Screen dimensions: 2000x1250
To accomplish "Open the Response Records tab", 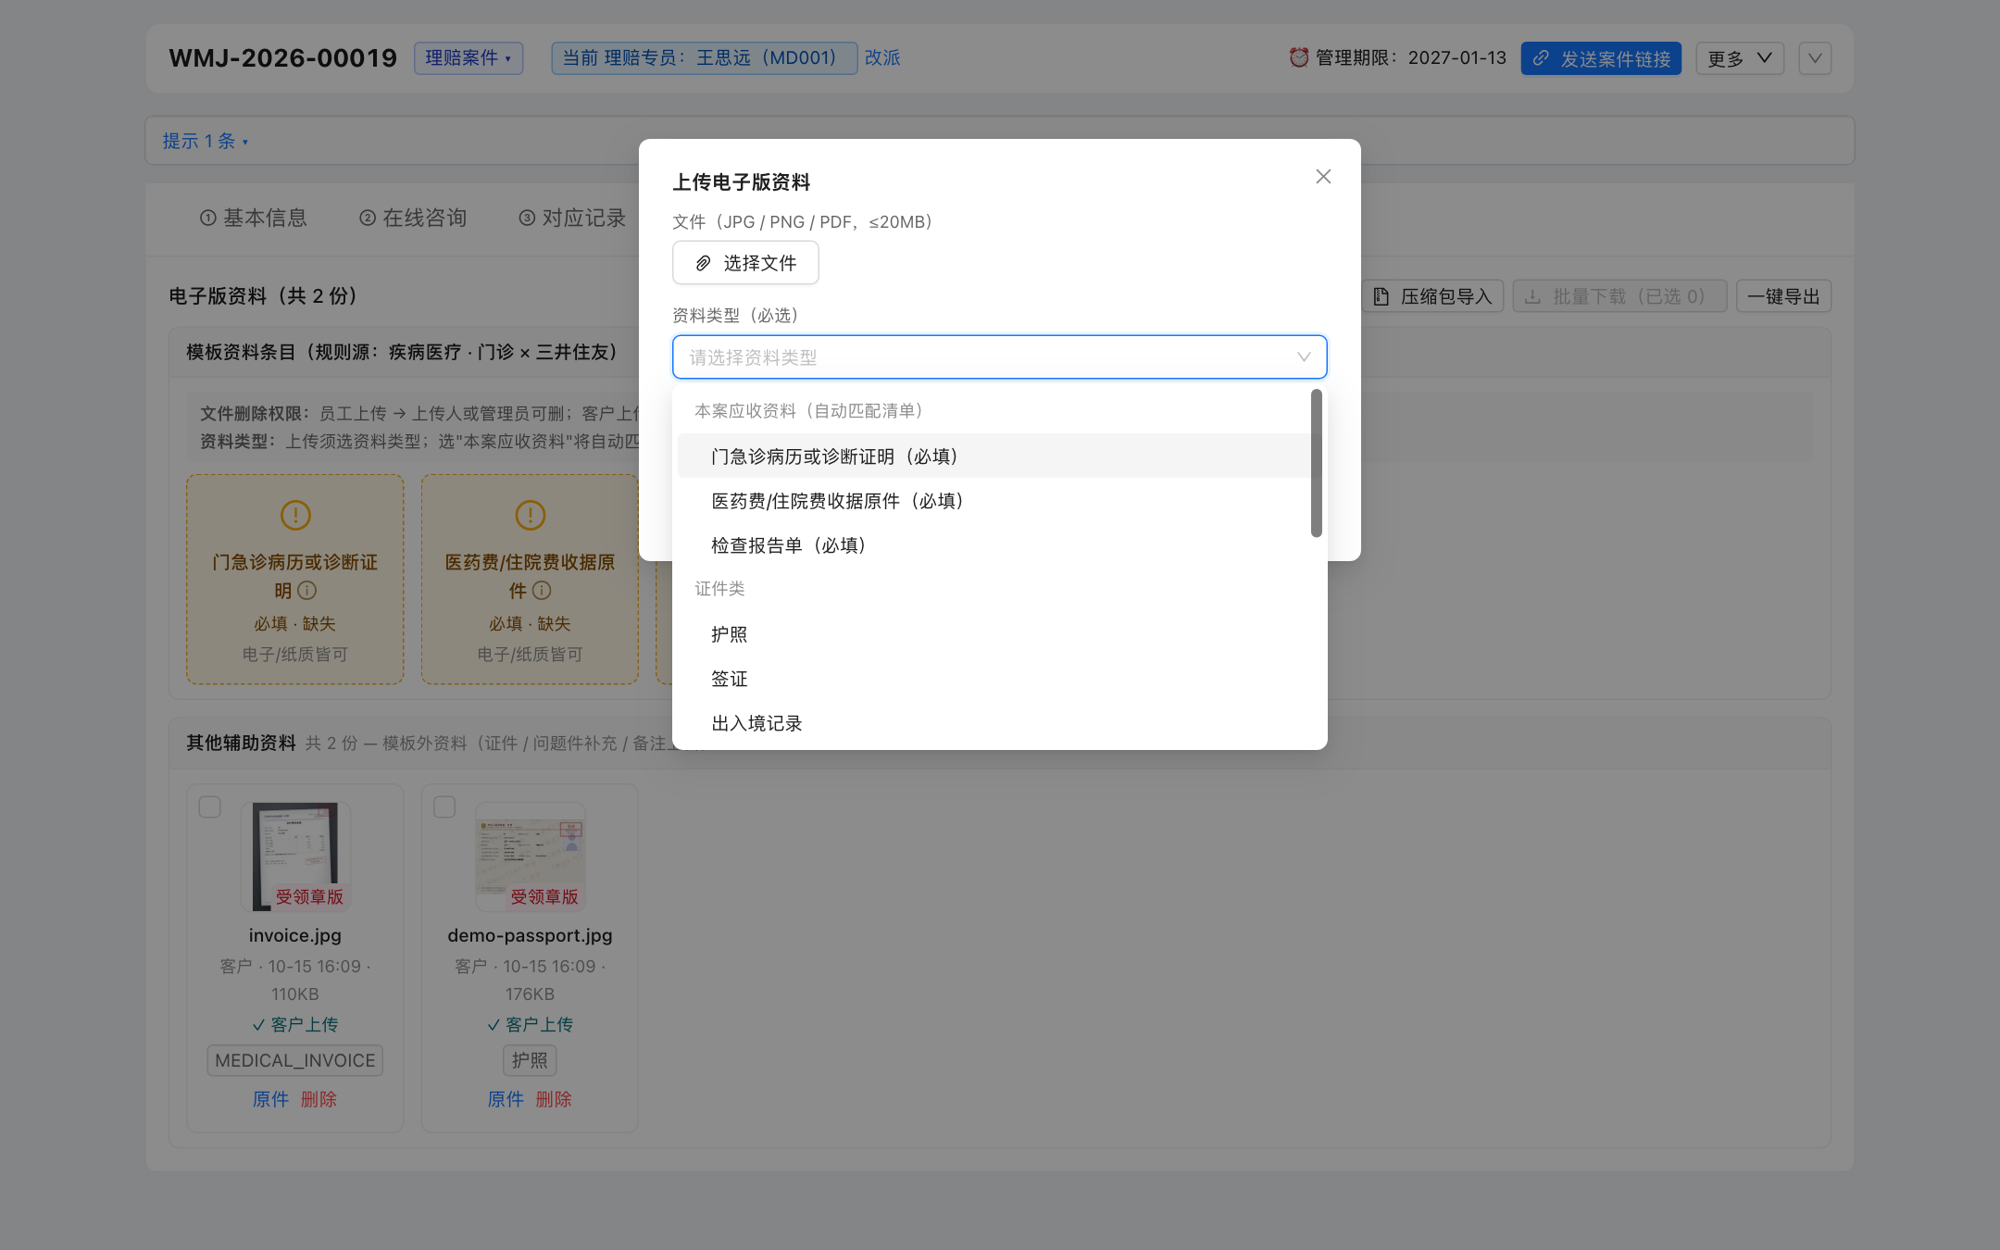I will point(572,218).
